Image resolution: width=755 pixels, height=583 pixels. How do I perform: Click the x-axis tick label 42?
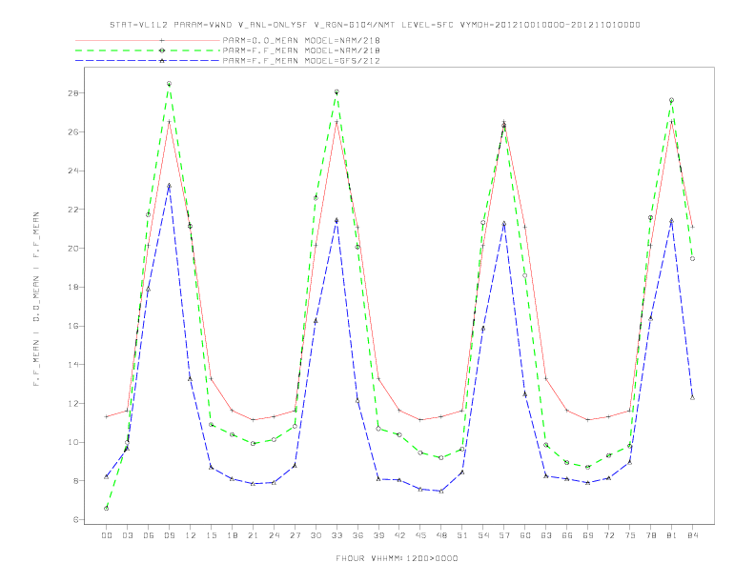(x=399, y=535)
